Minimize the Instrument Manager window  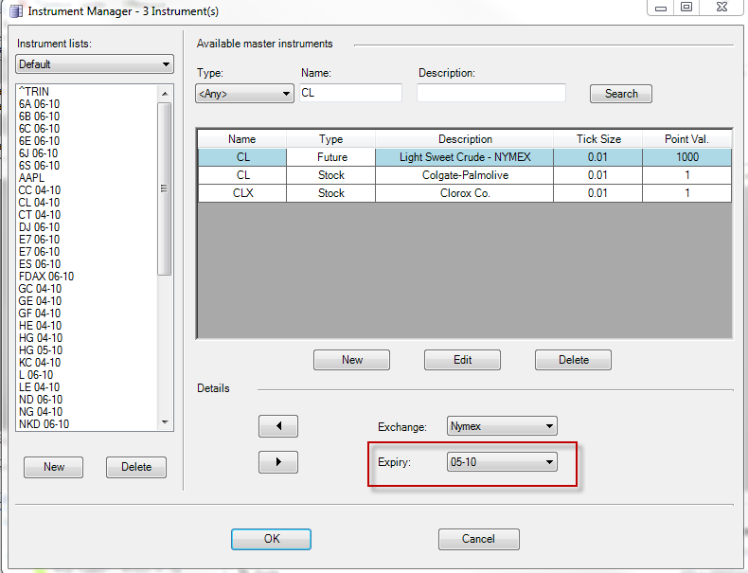660,8
